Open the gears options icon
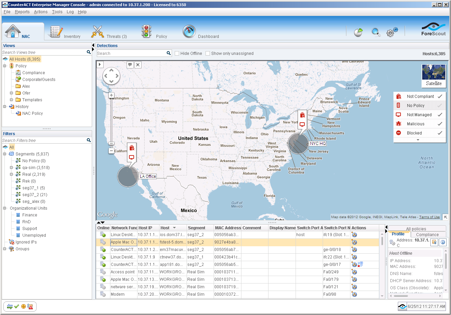The height and width of the screenshot is (315, 451). (x=392, y=32)
